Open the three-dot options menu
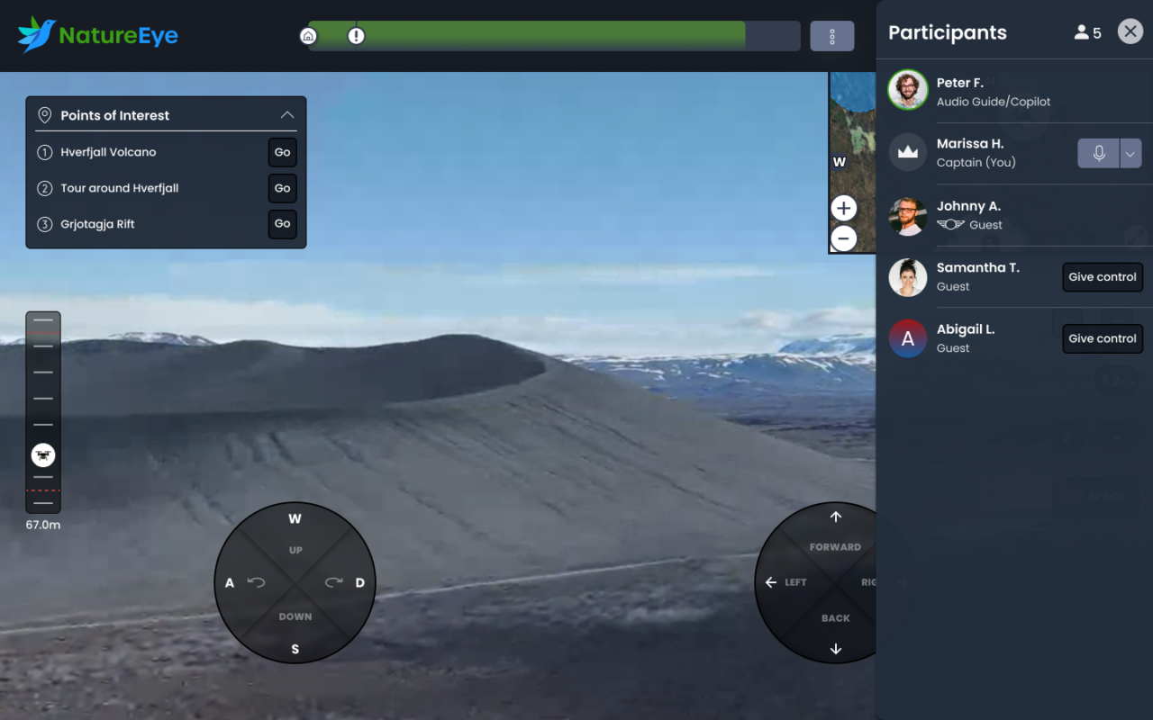 [x=831, y=36]
